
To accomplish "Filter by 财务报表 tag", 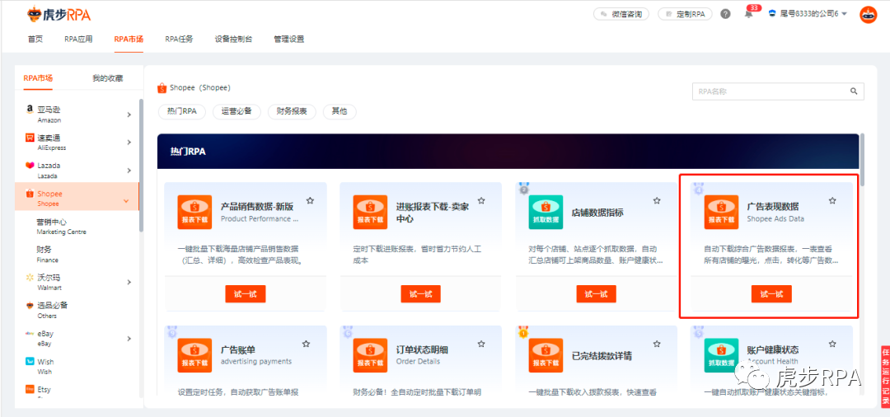I will (292, 112).
